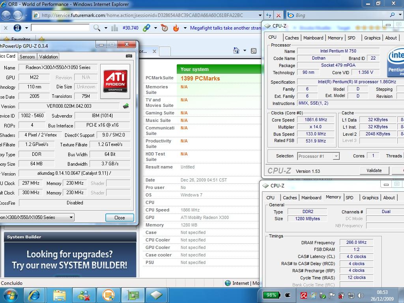Open the Mainboard tab in upper CPU-Z
Viewport: 404px width, 303px height.
click(313, 37)
